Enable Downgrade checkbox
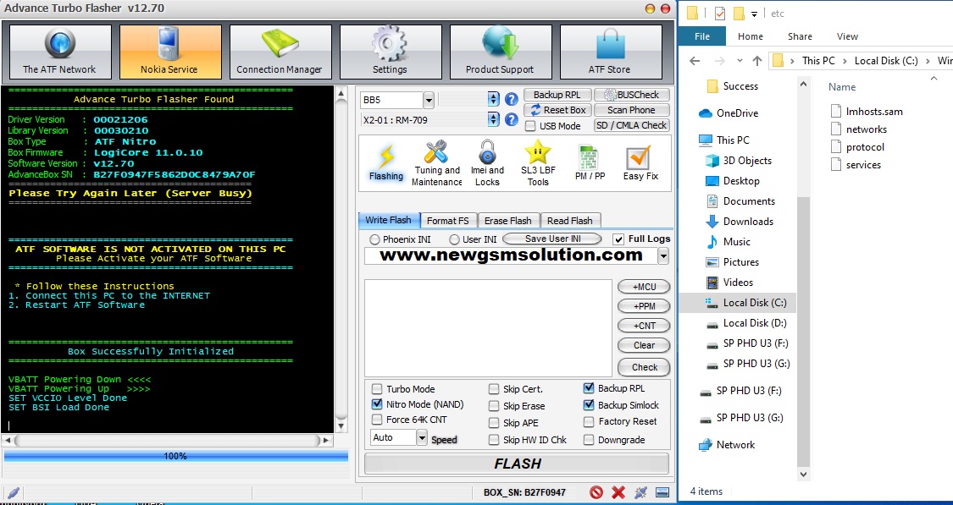Screen dimensions: 953x505 click(x=589, y=440)
